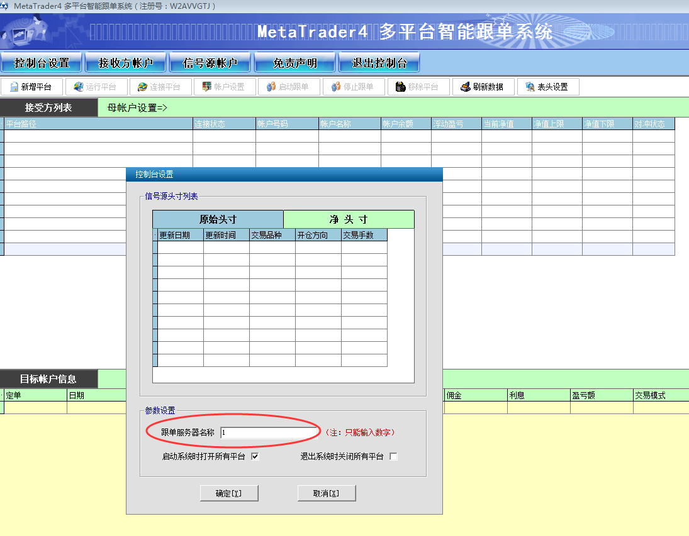
Task: Click the 运行平台 toolbar icon
Action: click(78, 87)
